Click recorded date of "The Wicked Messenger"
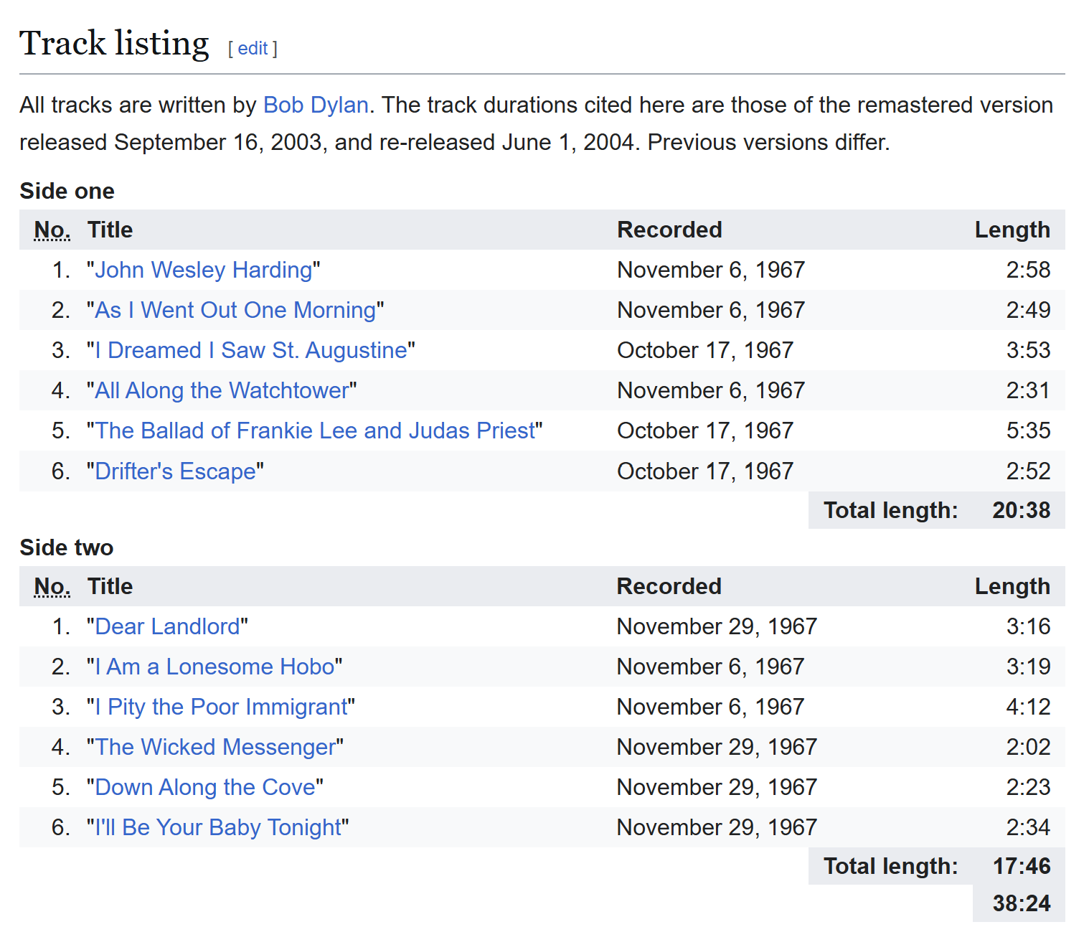This screenshot has width=1089, height=927. click(717, 747)
